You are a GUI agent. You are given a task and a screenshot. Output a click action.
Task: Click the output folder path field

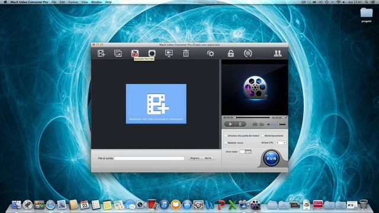tap(149, 158)
